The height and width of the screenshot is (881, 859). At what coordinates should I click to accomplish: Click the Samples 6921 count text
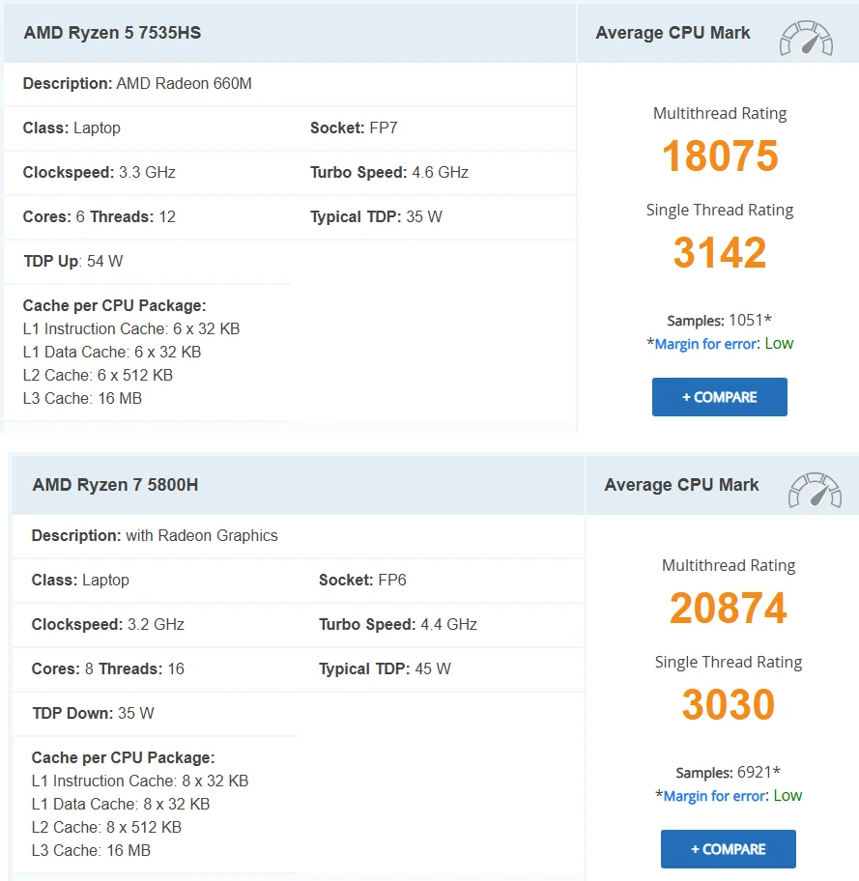(x=729, y=773)
